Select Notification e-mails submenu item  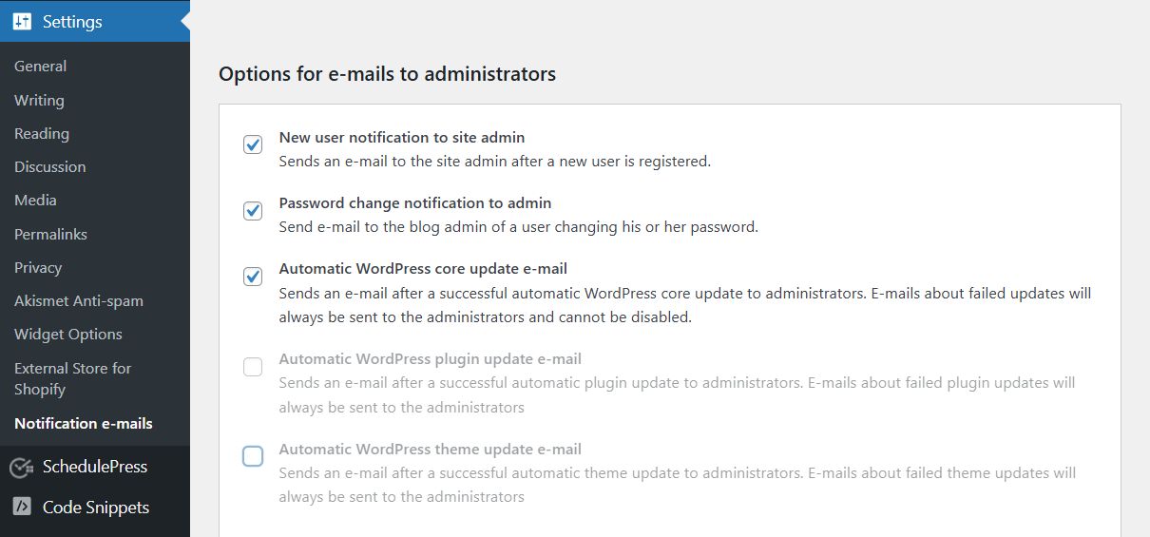[84, 423]
